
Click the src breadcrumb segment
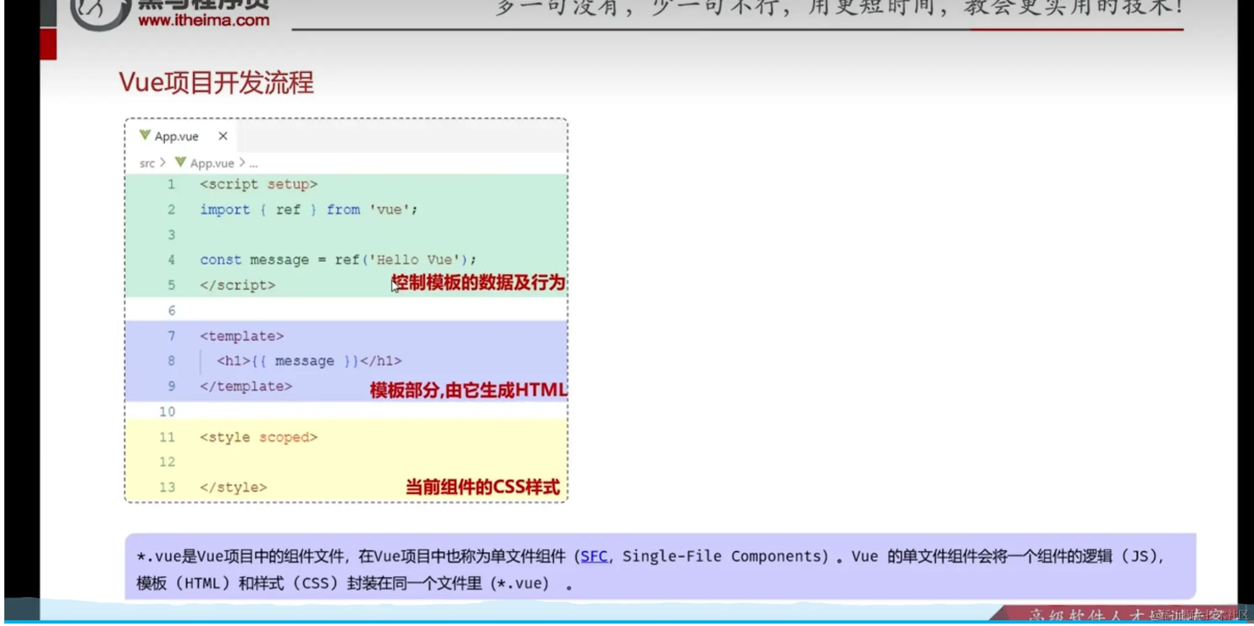pos(147,163)
